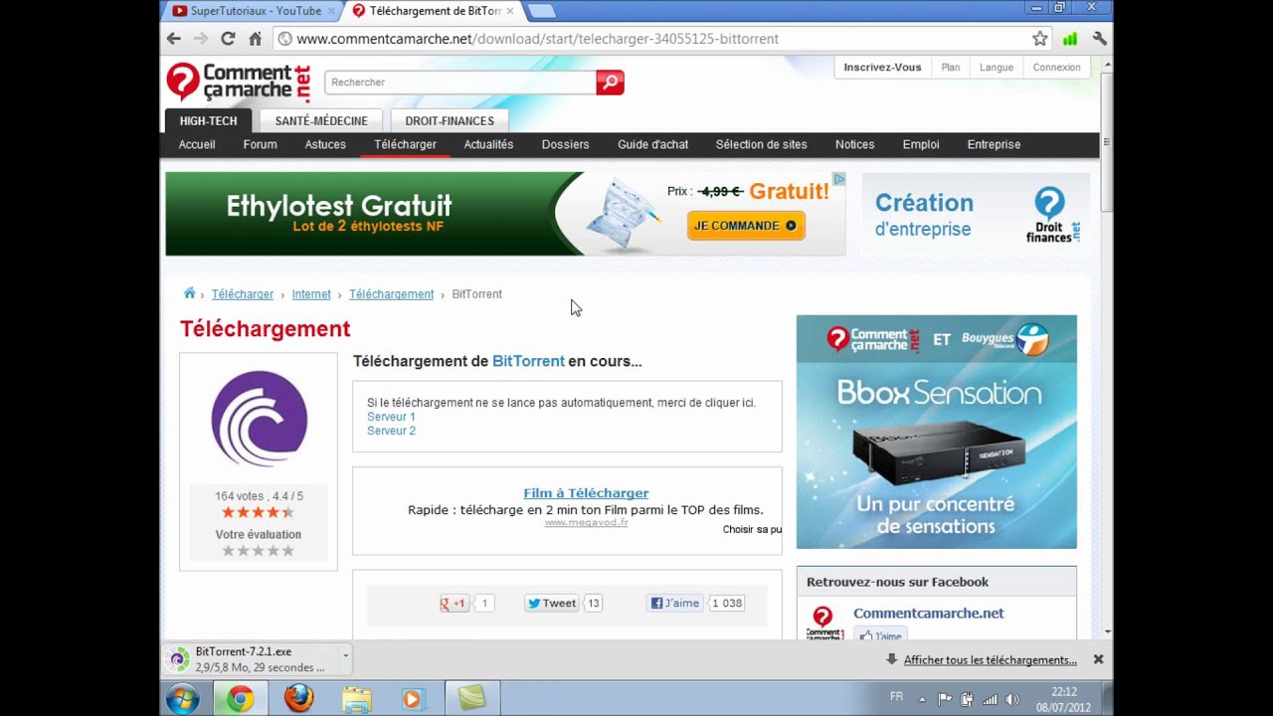This screenshot has width=1273, height=716.
Task: Reload the page with refresh icon
Action: tap(228, 39)
